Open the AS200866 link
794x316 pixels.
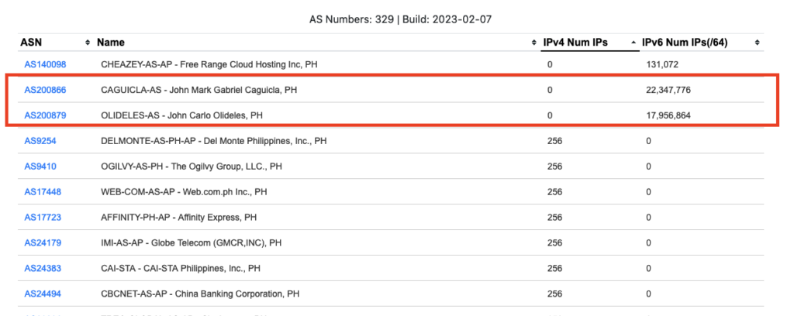point(45,90)
